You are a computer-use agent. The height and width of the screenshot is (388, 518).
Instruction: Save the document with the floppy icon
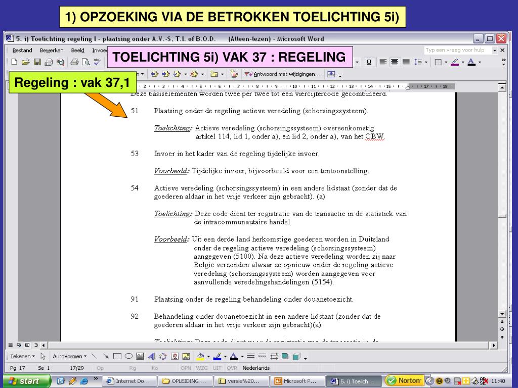coord(37,62)
